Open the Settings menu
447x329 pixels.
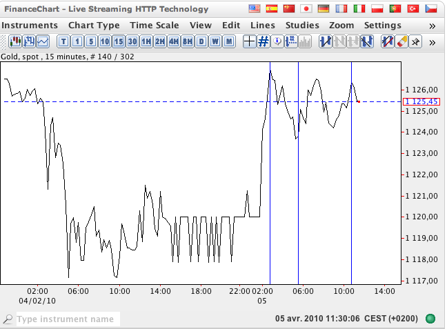(382, 25)
